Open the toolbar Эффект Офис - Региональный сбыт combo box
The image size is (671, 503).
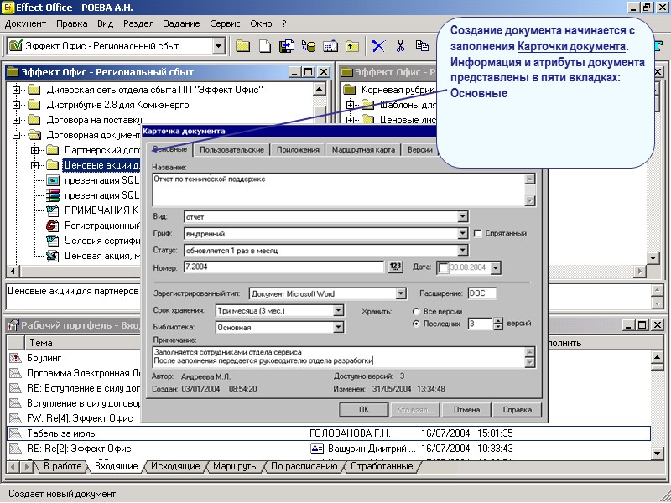(219, 46)
